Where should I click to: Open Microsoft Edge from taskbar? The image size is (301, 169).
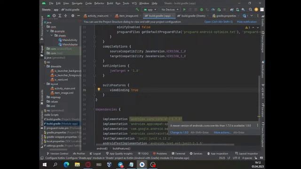[x=66, y=165]
